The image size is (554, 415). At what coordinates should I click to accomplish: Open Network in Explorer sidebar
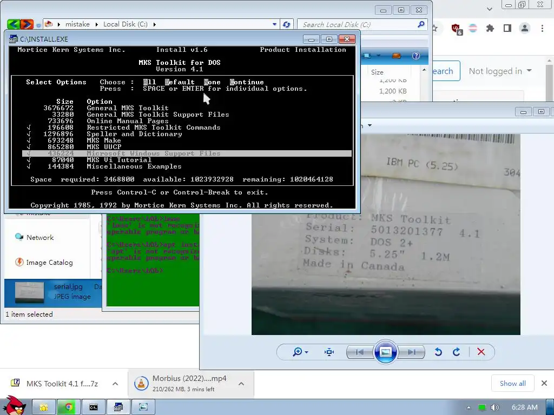(35, 238)
